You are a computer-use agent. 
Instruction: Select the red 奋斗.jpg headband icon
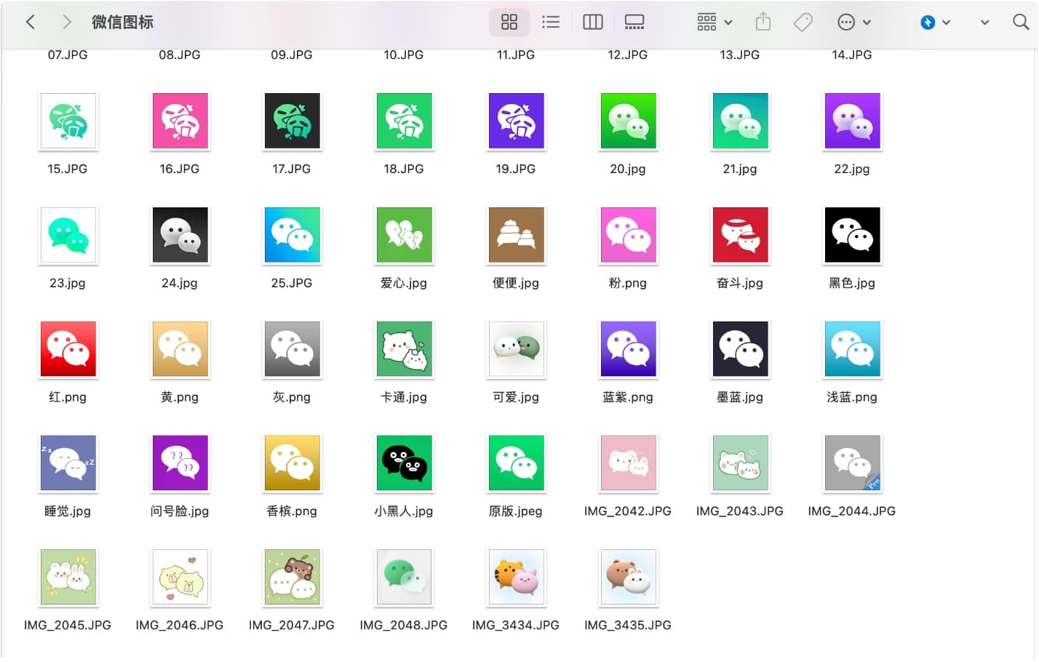740,235
